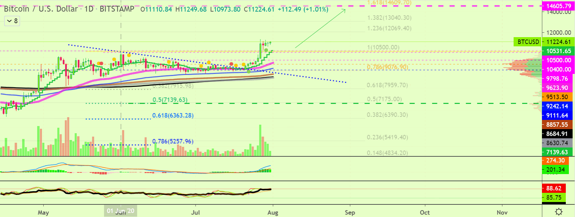This screenshot has width=575, height=217.
Task: Click the Sep label on time axis
Action: pyautogui.click(x=350, y=213)
